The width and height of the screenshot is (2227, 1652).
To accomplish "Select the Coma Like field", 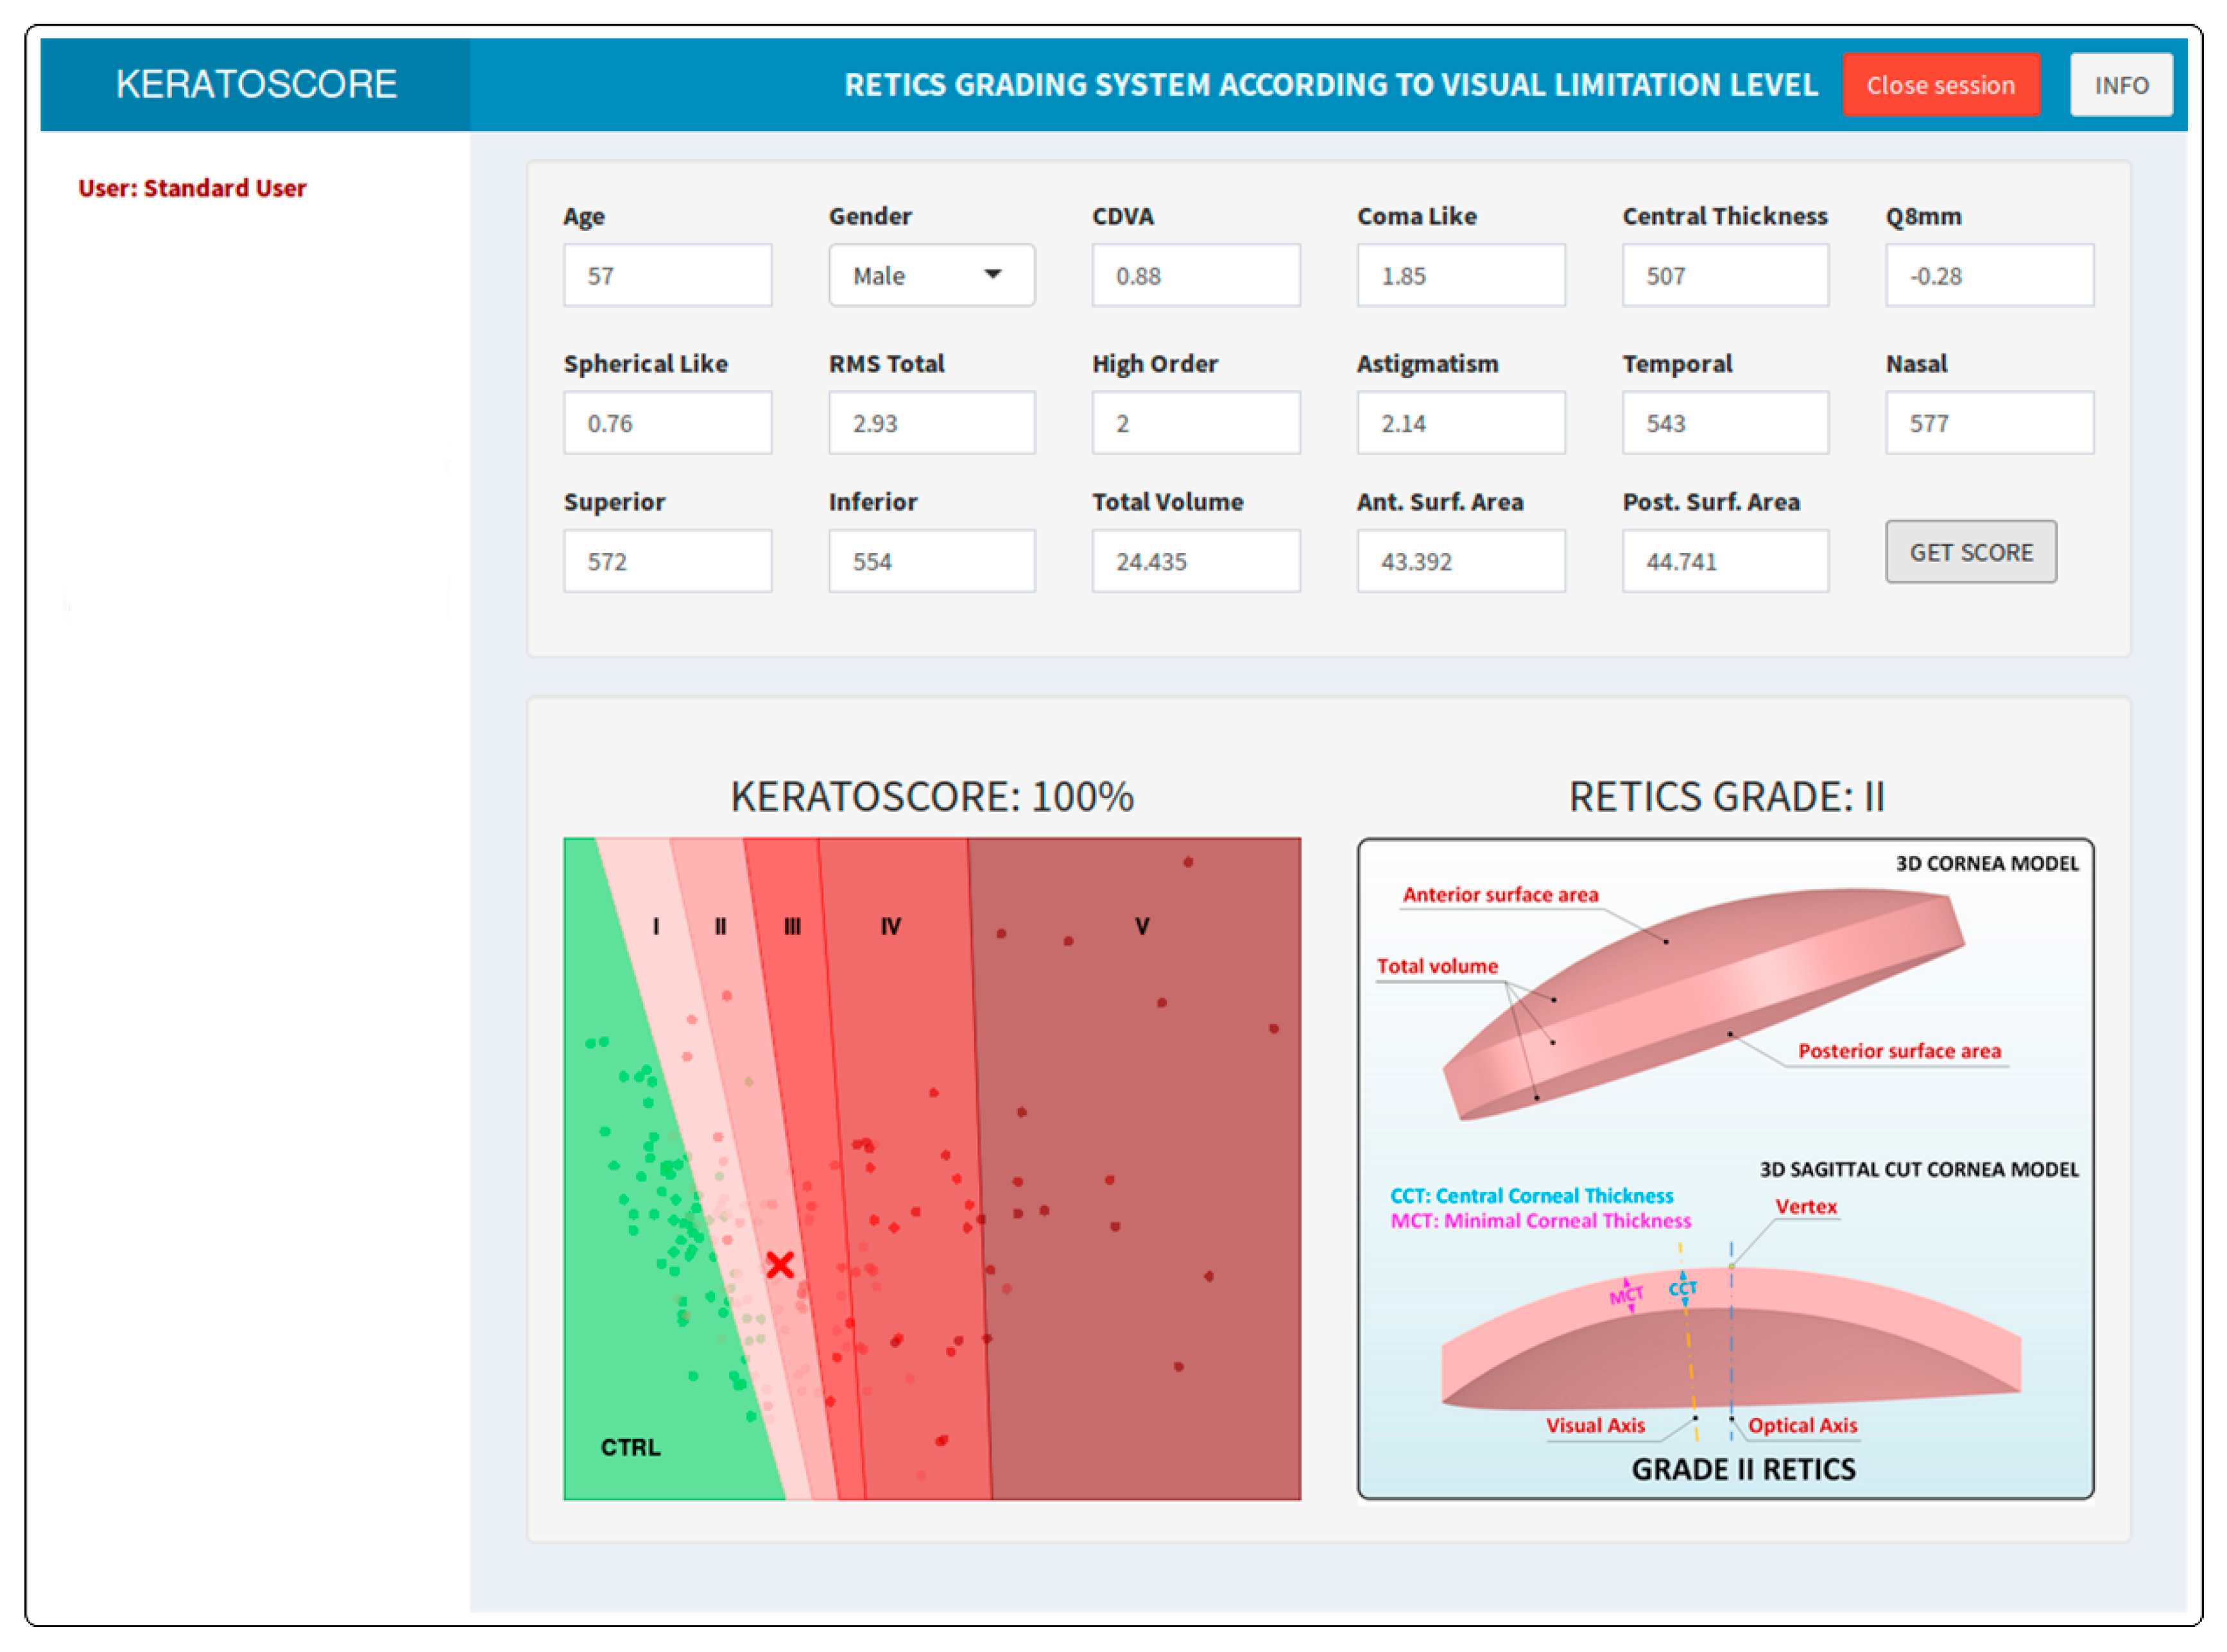I will pyautogui.click(x=1461, y=275).
